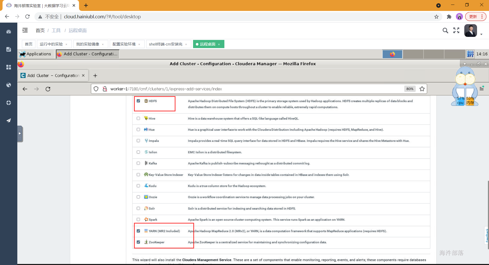Open the user avatar dropdown
This screenshot has width=489, height=265.
click(x=473, y=31)
